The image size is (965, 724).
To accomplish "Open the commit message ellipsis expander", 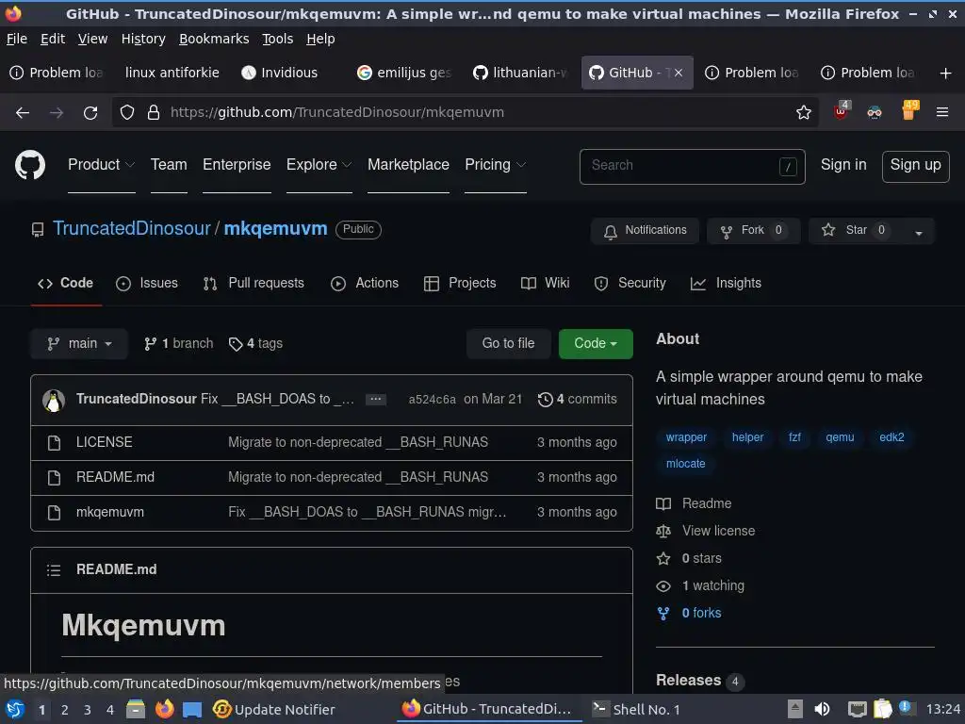I will click(375, 400).
